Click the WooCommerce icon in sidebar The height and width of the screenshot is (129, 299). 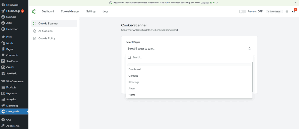pyautogui.click(x=3, y=82)
